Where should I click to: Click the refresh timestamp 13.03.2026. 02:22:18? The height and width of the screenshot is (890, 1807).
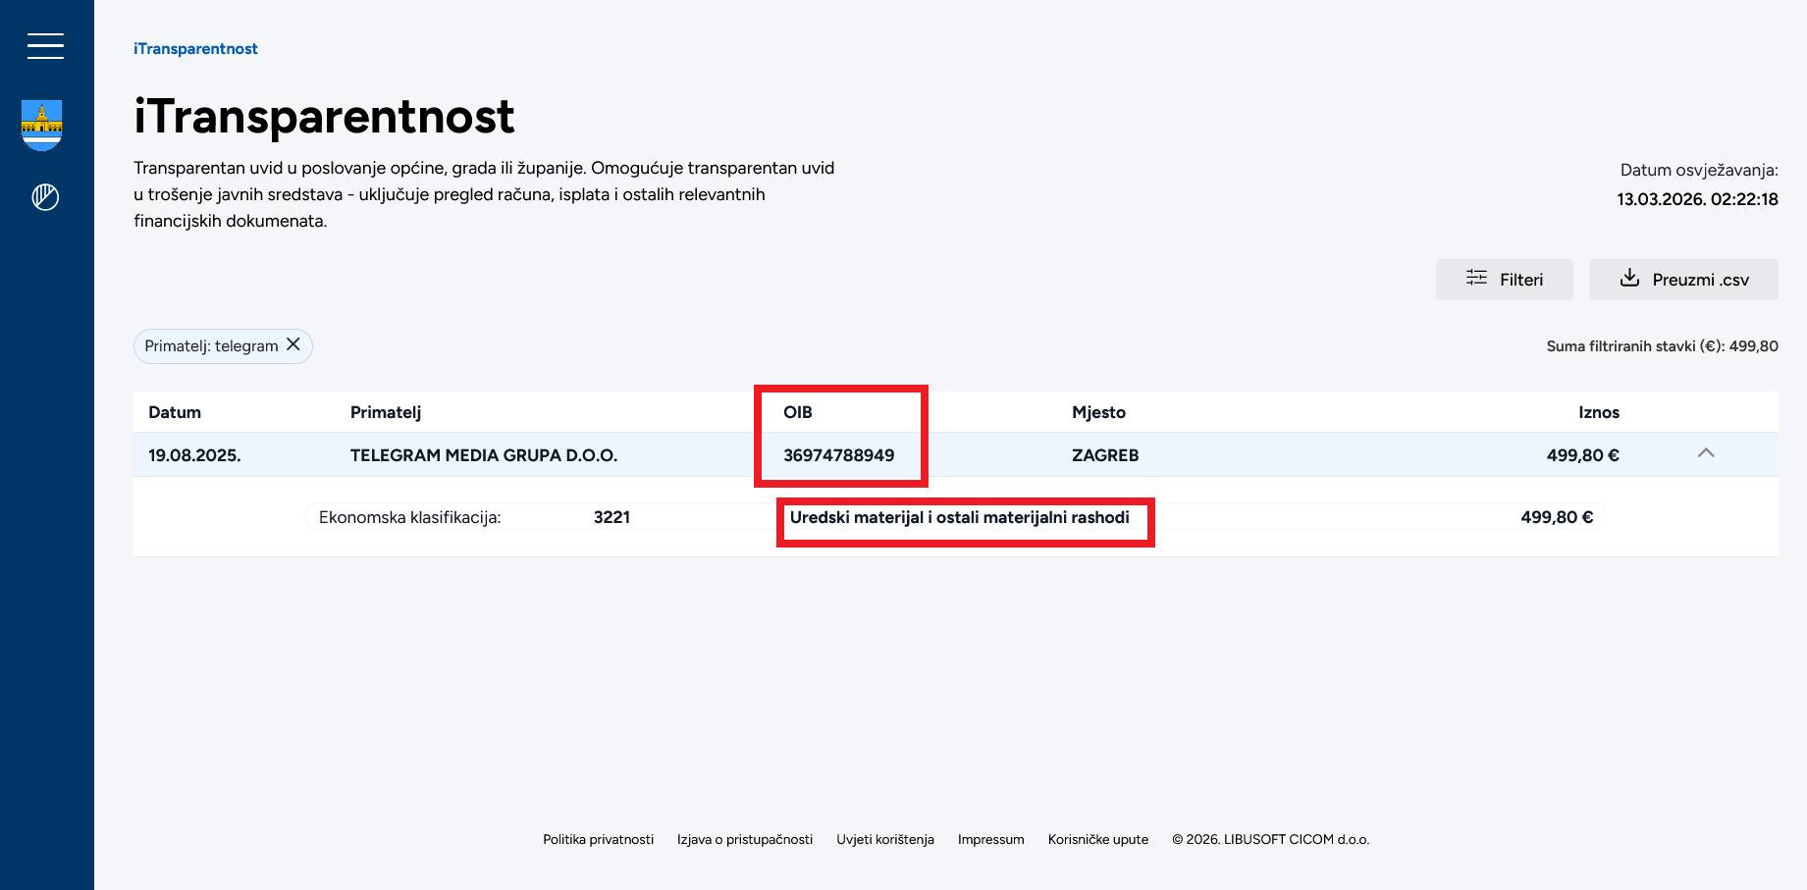tap(1698, 199)
